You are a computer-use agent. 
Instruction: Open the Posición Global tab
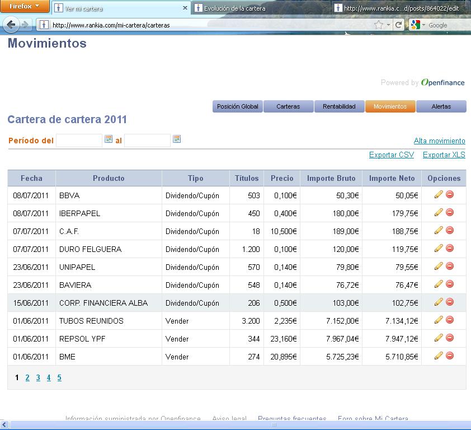tap(238, 106)
